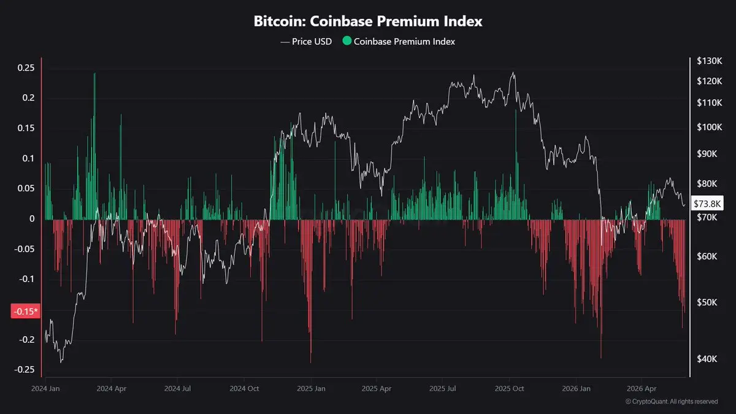The image size is (736, 414).
Task: Click the 0.25 left axis label
Action: (25, 67)
